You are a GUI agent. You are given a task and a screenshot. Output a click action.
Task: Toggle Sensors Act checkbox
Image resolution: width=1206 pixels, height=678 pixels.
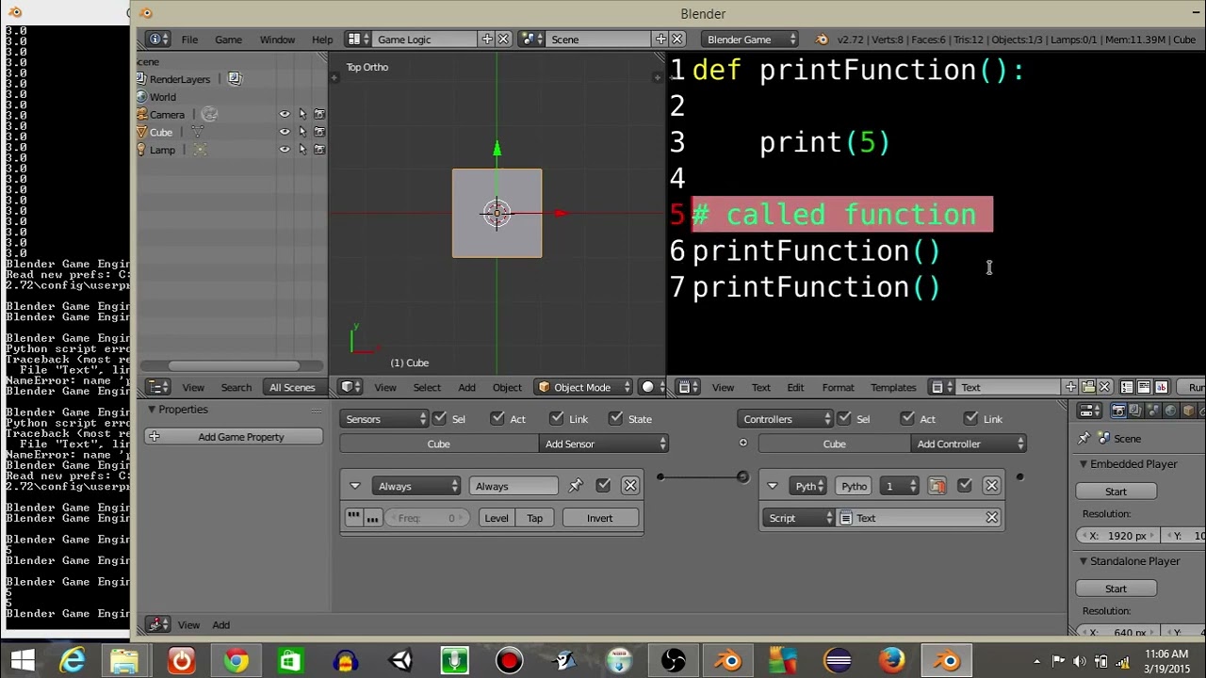pyautogui.click(x=497, y=418)
